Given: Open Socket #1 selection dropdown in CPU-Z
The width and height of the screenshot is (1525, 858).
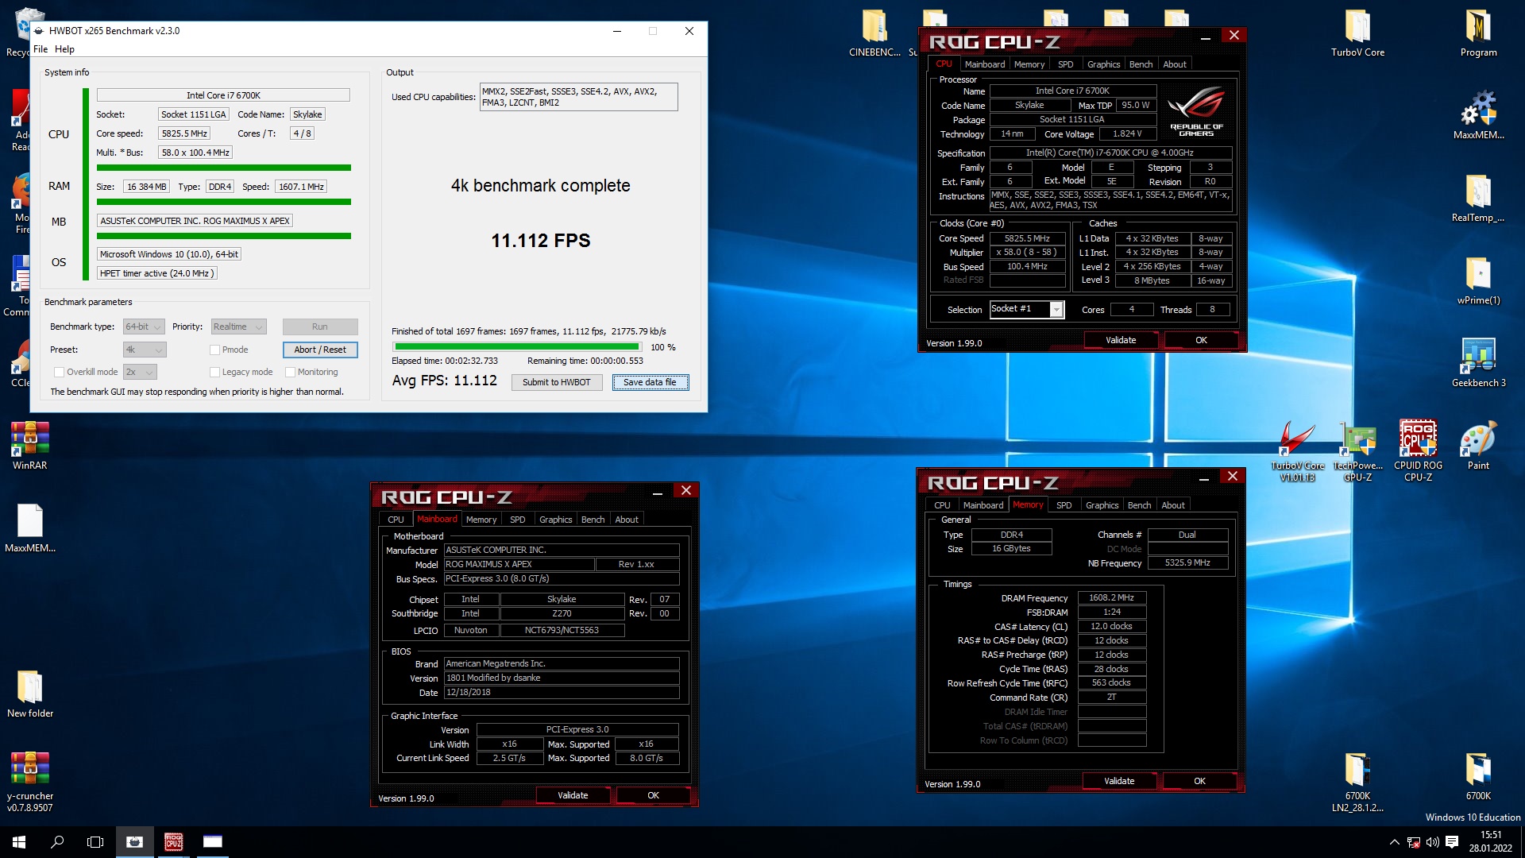Looking at the screenshot, I should click(1026, 309).
